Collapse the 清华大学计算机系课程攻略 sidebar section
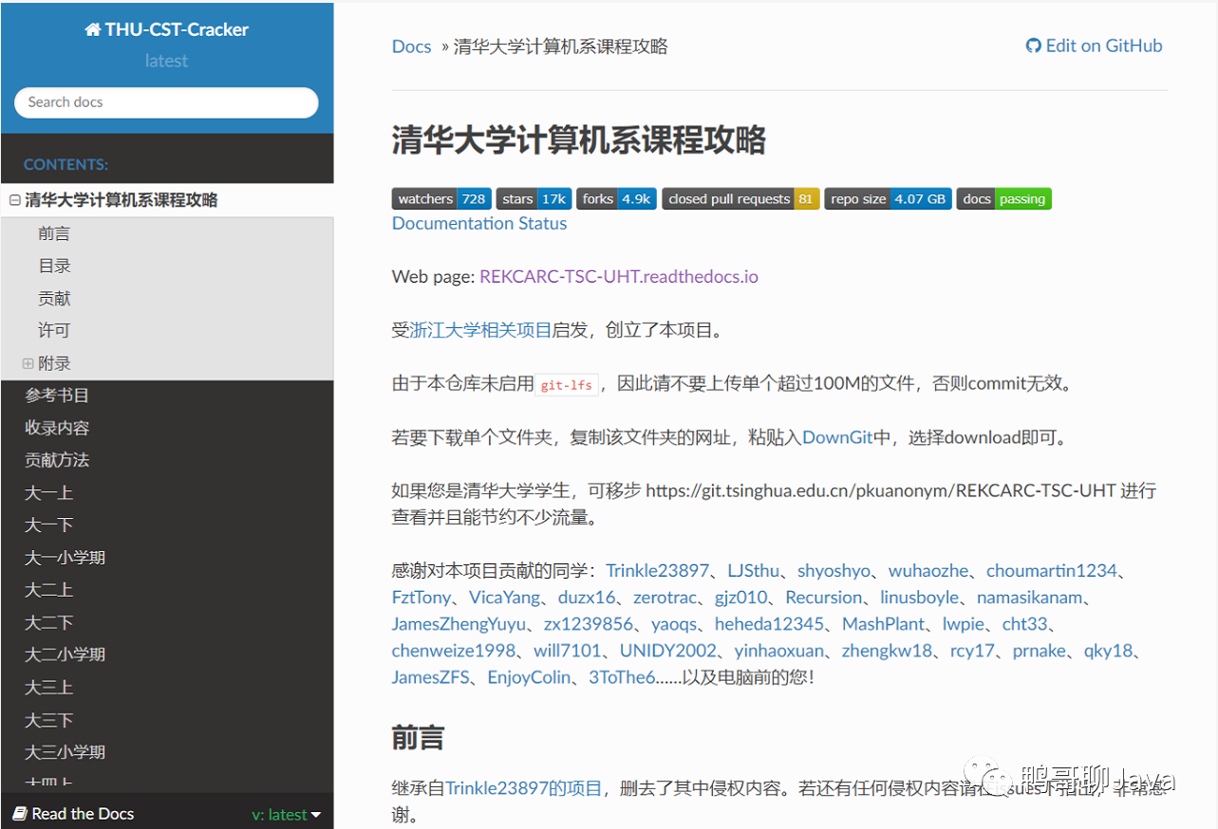 click(x=13, y=200)
